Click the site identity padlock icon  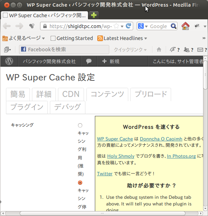click(45, 26)
